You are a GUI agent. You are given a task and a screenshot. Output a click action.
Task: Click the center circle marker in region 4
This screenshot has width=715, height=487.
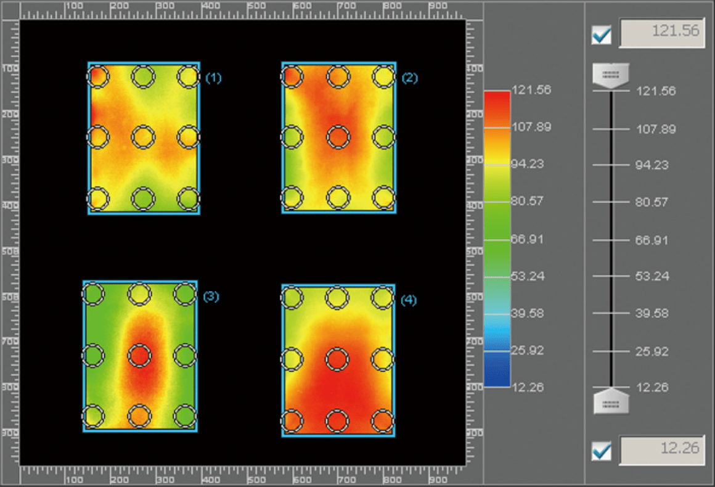click(337, 359)
